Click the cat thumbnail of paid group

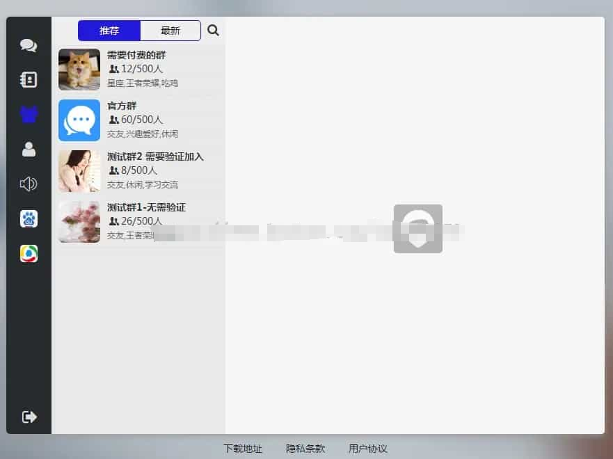click(x=79, y=70)
